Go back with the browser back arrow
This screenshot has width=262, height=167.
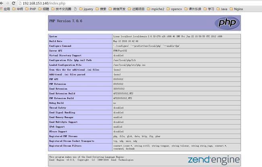click(x=2, y=3)
